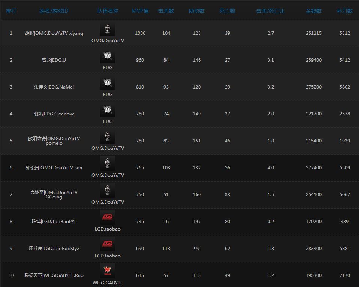This screenshot has width=359, height=287.
Task: Click the 击杀/死亡比 column header
Action: [271, 11]
